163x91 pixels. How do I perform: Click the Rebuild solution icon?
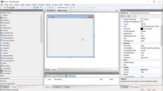point(37,8)
